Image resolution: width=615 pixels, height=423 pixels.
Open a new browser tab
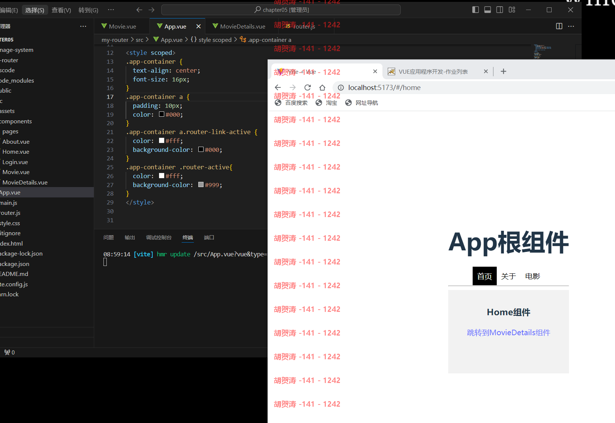(503, 71)
